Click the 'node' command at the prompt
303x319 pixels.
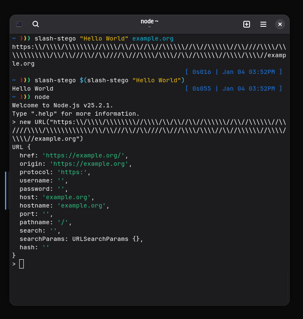coord(42,97)
